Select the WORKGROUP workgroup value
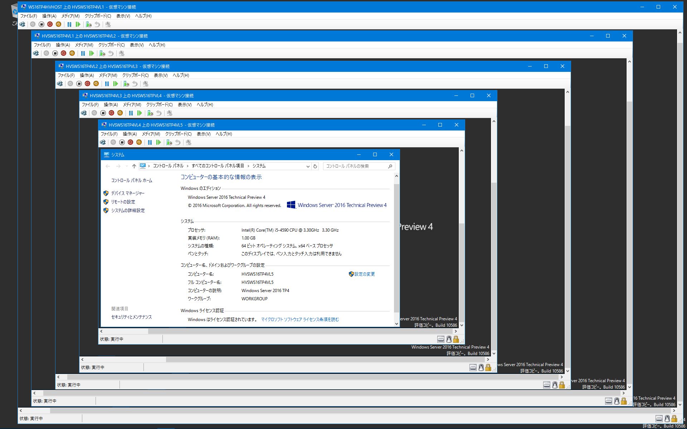Image resolution: width=687 pixels, height=429 pixels. click(x=254, y=299)
